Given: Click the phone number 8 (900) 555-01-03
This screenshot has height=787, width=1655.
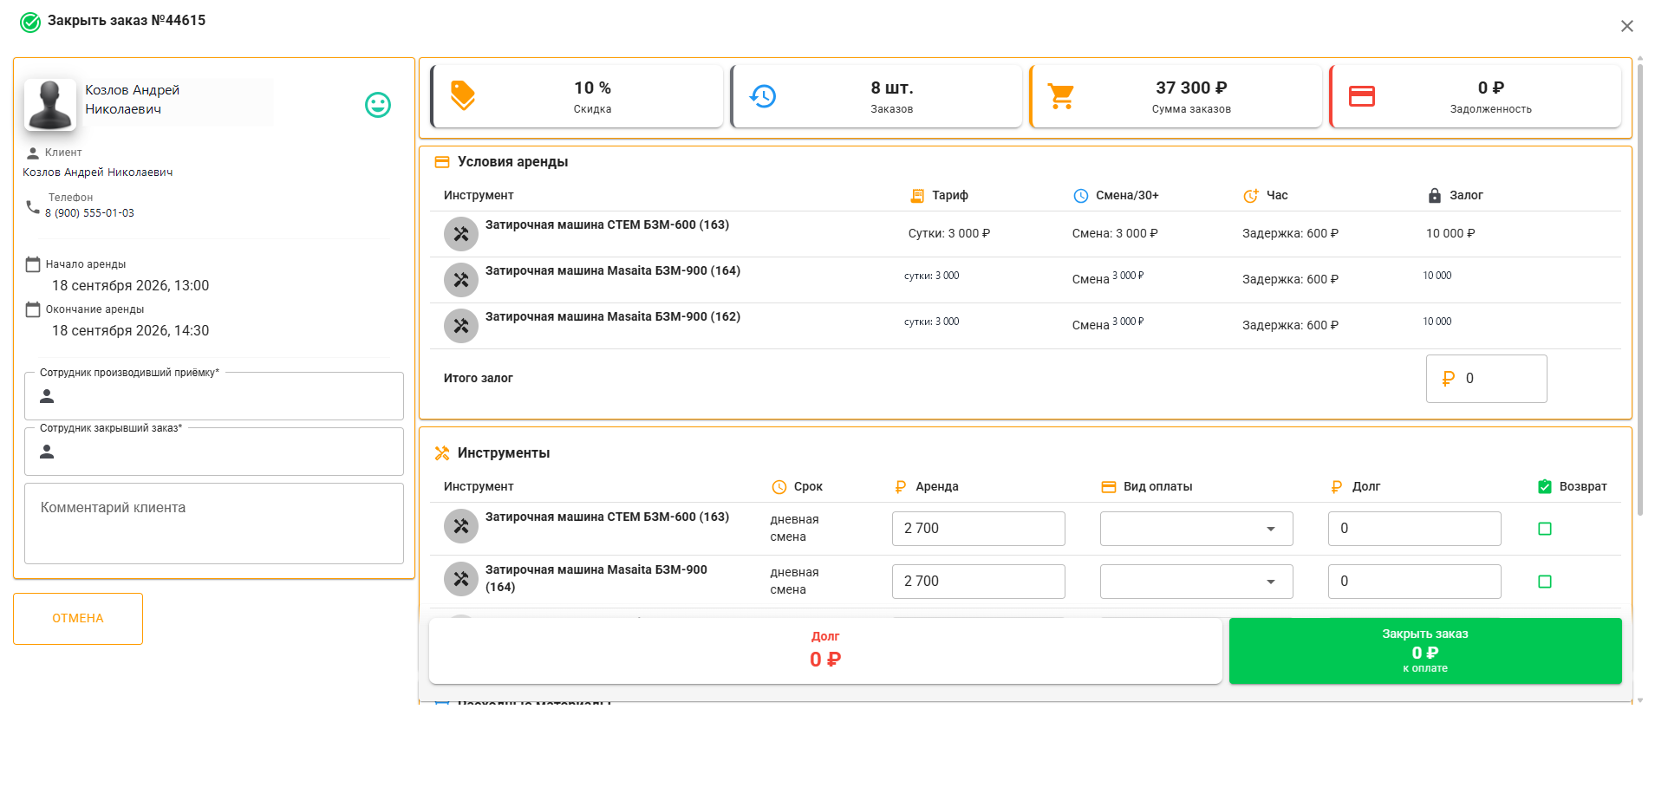Looking at the screenshot, I should coord(89,213).
